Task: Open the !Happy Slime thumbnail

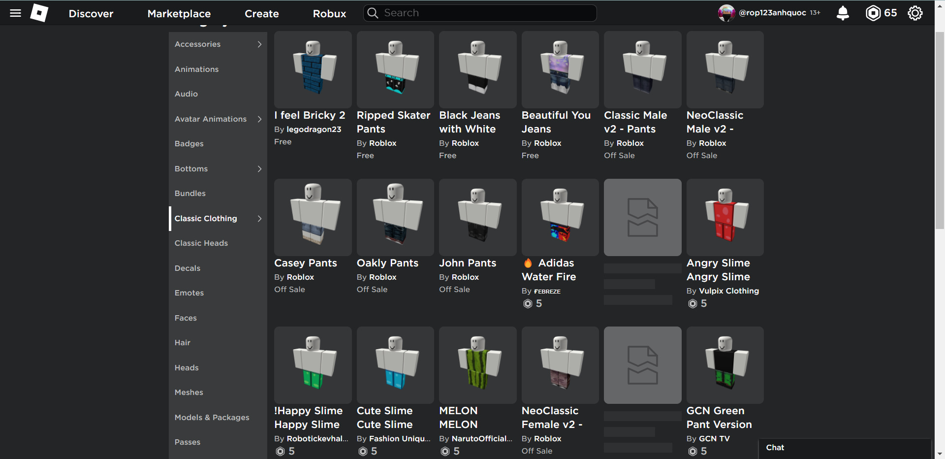Action: 313,365
